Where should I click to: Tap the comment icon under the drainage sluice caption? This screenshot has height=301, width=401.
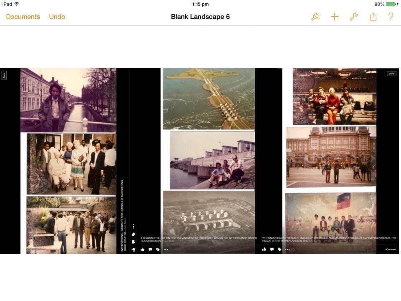[x=150, y=250]
